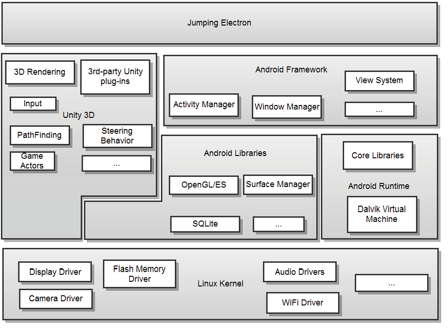Toggle the Input block in Unity 3D
This screenshot has width=448, height=331.
pos(32,104)
